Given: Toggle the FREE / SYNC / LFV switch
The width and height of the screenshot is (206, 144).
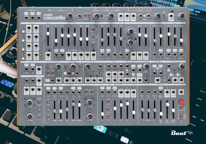Looking at the screenshot, I should click(181, 117).
